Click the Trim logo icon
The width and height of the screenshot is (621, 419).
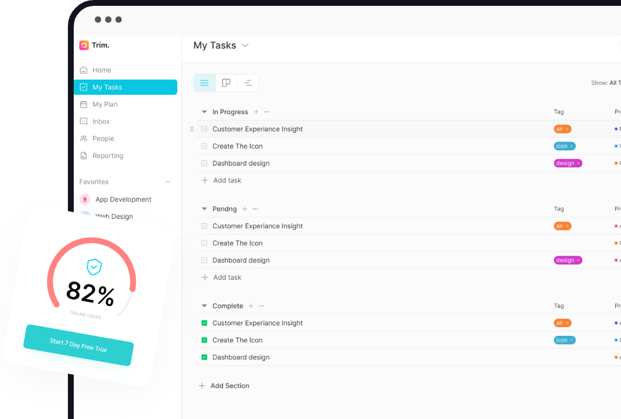pyautogui.click(x=84, y=45)
